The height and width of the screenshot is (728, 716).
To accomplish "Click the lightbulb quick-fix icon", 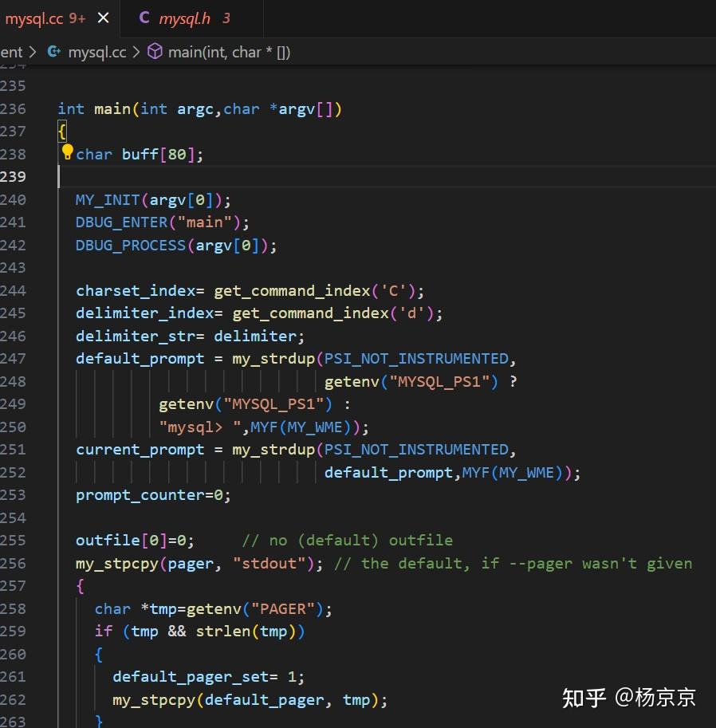I will pyautogui.click(x=67, y=152).
